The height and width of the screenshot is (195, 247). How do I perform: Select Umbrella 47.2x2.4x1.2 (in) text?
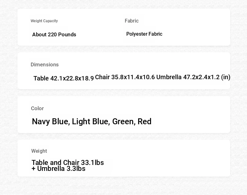[193, 77]
